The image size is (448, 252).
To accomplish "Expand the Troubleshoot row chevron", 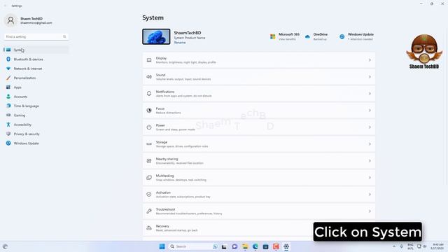I will pyautogui.click(x=370, y=211).
